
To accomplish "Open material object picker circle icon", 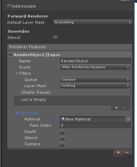I will click(128, 119).
